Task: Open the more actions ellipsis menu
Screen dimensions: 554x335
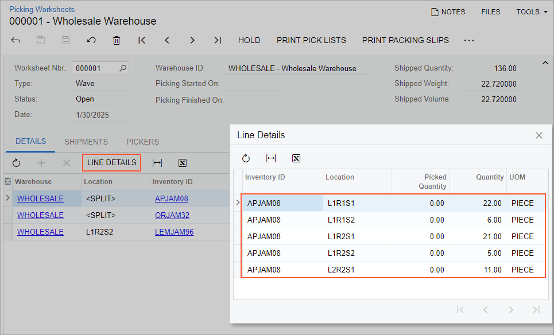Action: click(x=469, y=40)
